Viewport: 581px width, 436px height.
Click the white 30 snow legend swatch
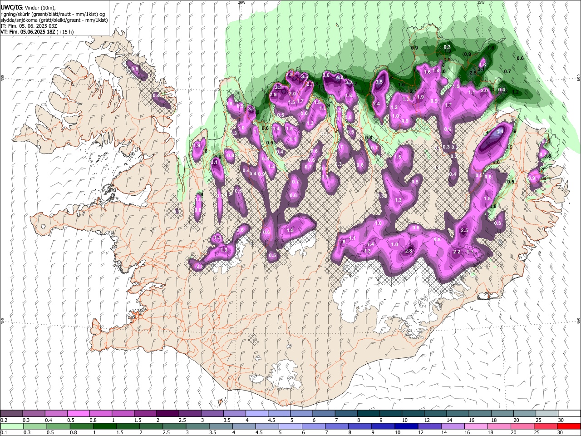569,414
